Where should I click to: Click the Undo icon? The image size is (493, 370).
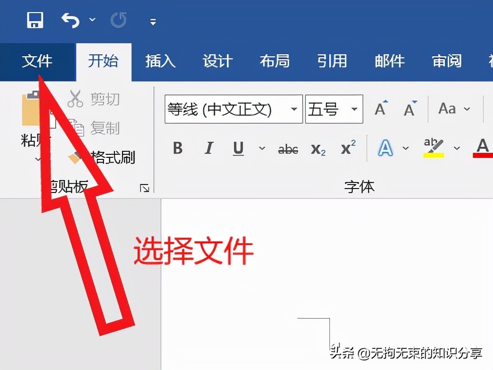coord(70,19)
